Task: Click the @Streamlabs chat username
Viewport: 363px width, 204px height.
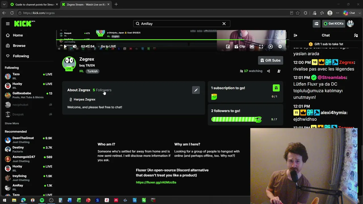Action: click(x=332, y=77)
